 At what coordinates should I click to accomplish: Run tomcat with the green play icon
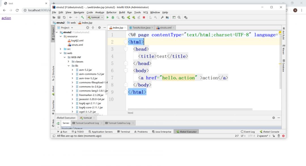[x=108, y=17]
